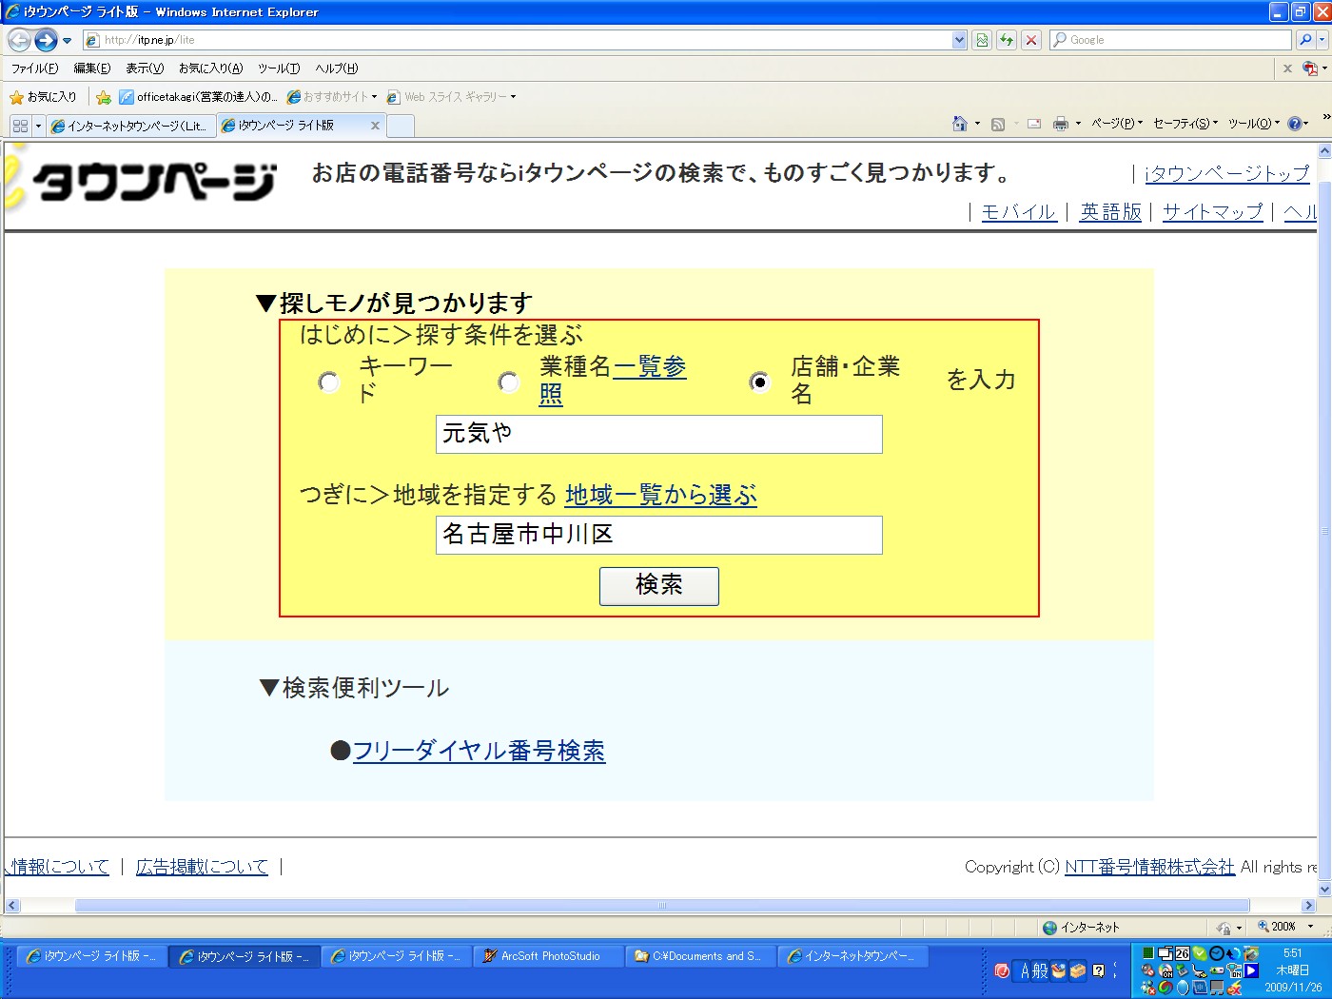Open the ヘルプ(H) menu
This screenshot has width=1332, height=999.
point(337,69)
